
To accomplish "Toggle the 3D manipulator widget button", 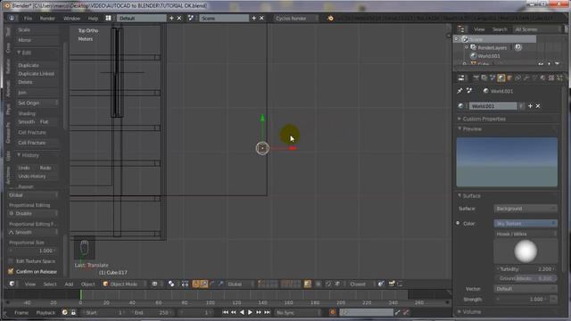I will point(195,284).
